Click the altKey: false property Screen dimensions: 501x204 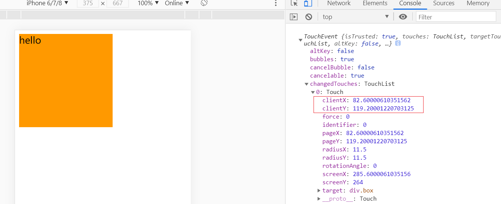(x=332, y=51)
